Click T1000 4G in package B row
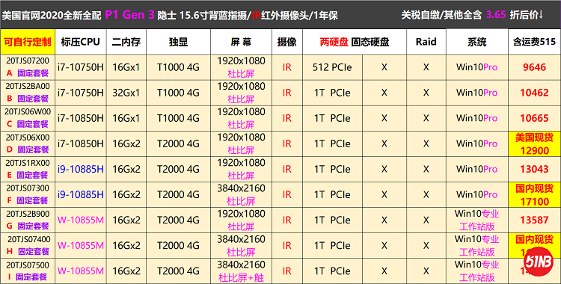Image resolution: width=561 pixels, height=284 pixels. (x=178, y=93)
